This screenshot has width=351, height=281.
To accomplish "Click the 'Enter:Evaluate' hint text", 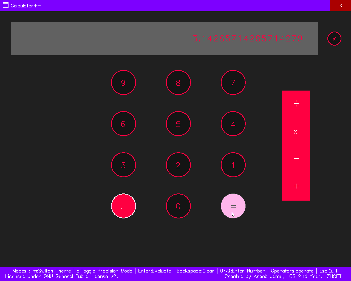I will click(x=154, y=271).
